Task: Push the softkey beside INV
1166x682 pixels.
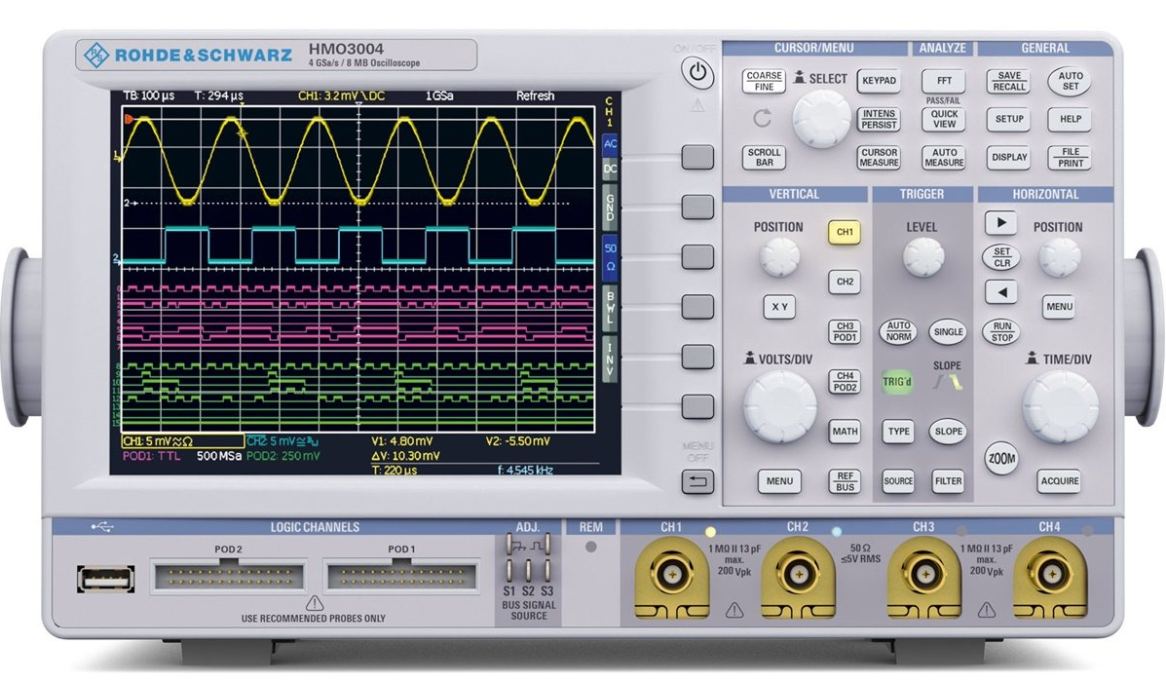Action: (x=697, y=357)
